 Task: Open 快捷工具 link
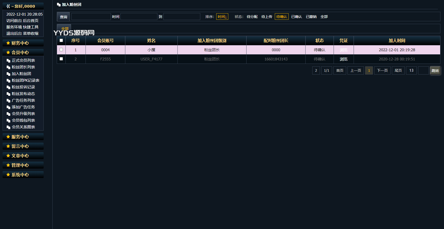tap(31, 27)
